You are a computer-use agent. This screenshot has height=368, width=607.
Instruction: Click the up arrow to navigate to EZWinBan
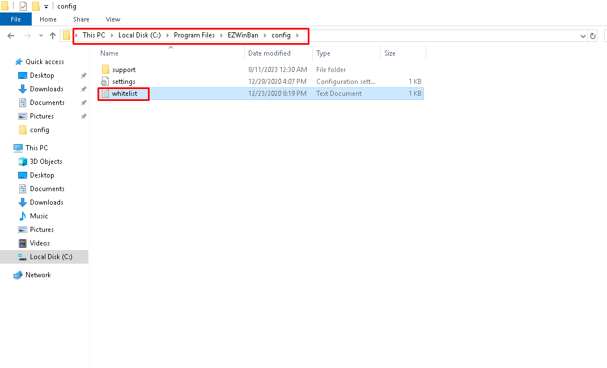point(53,35)
